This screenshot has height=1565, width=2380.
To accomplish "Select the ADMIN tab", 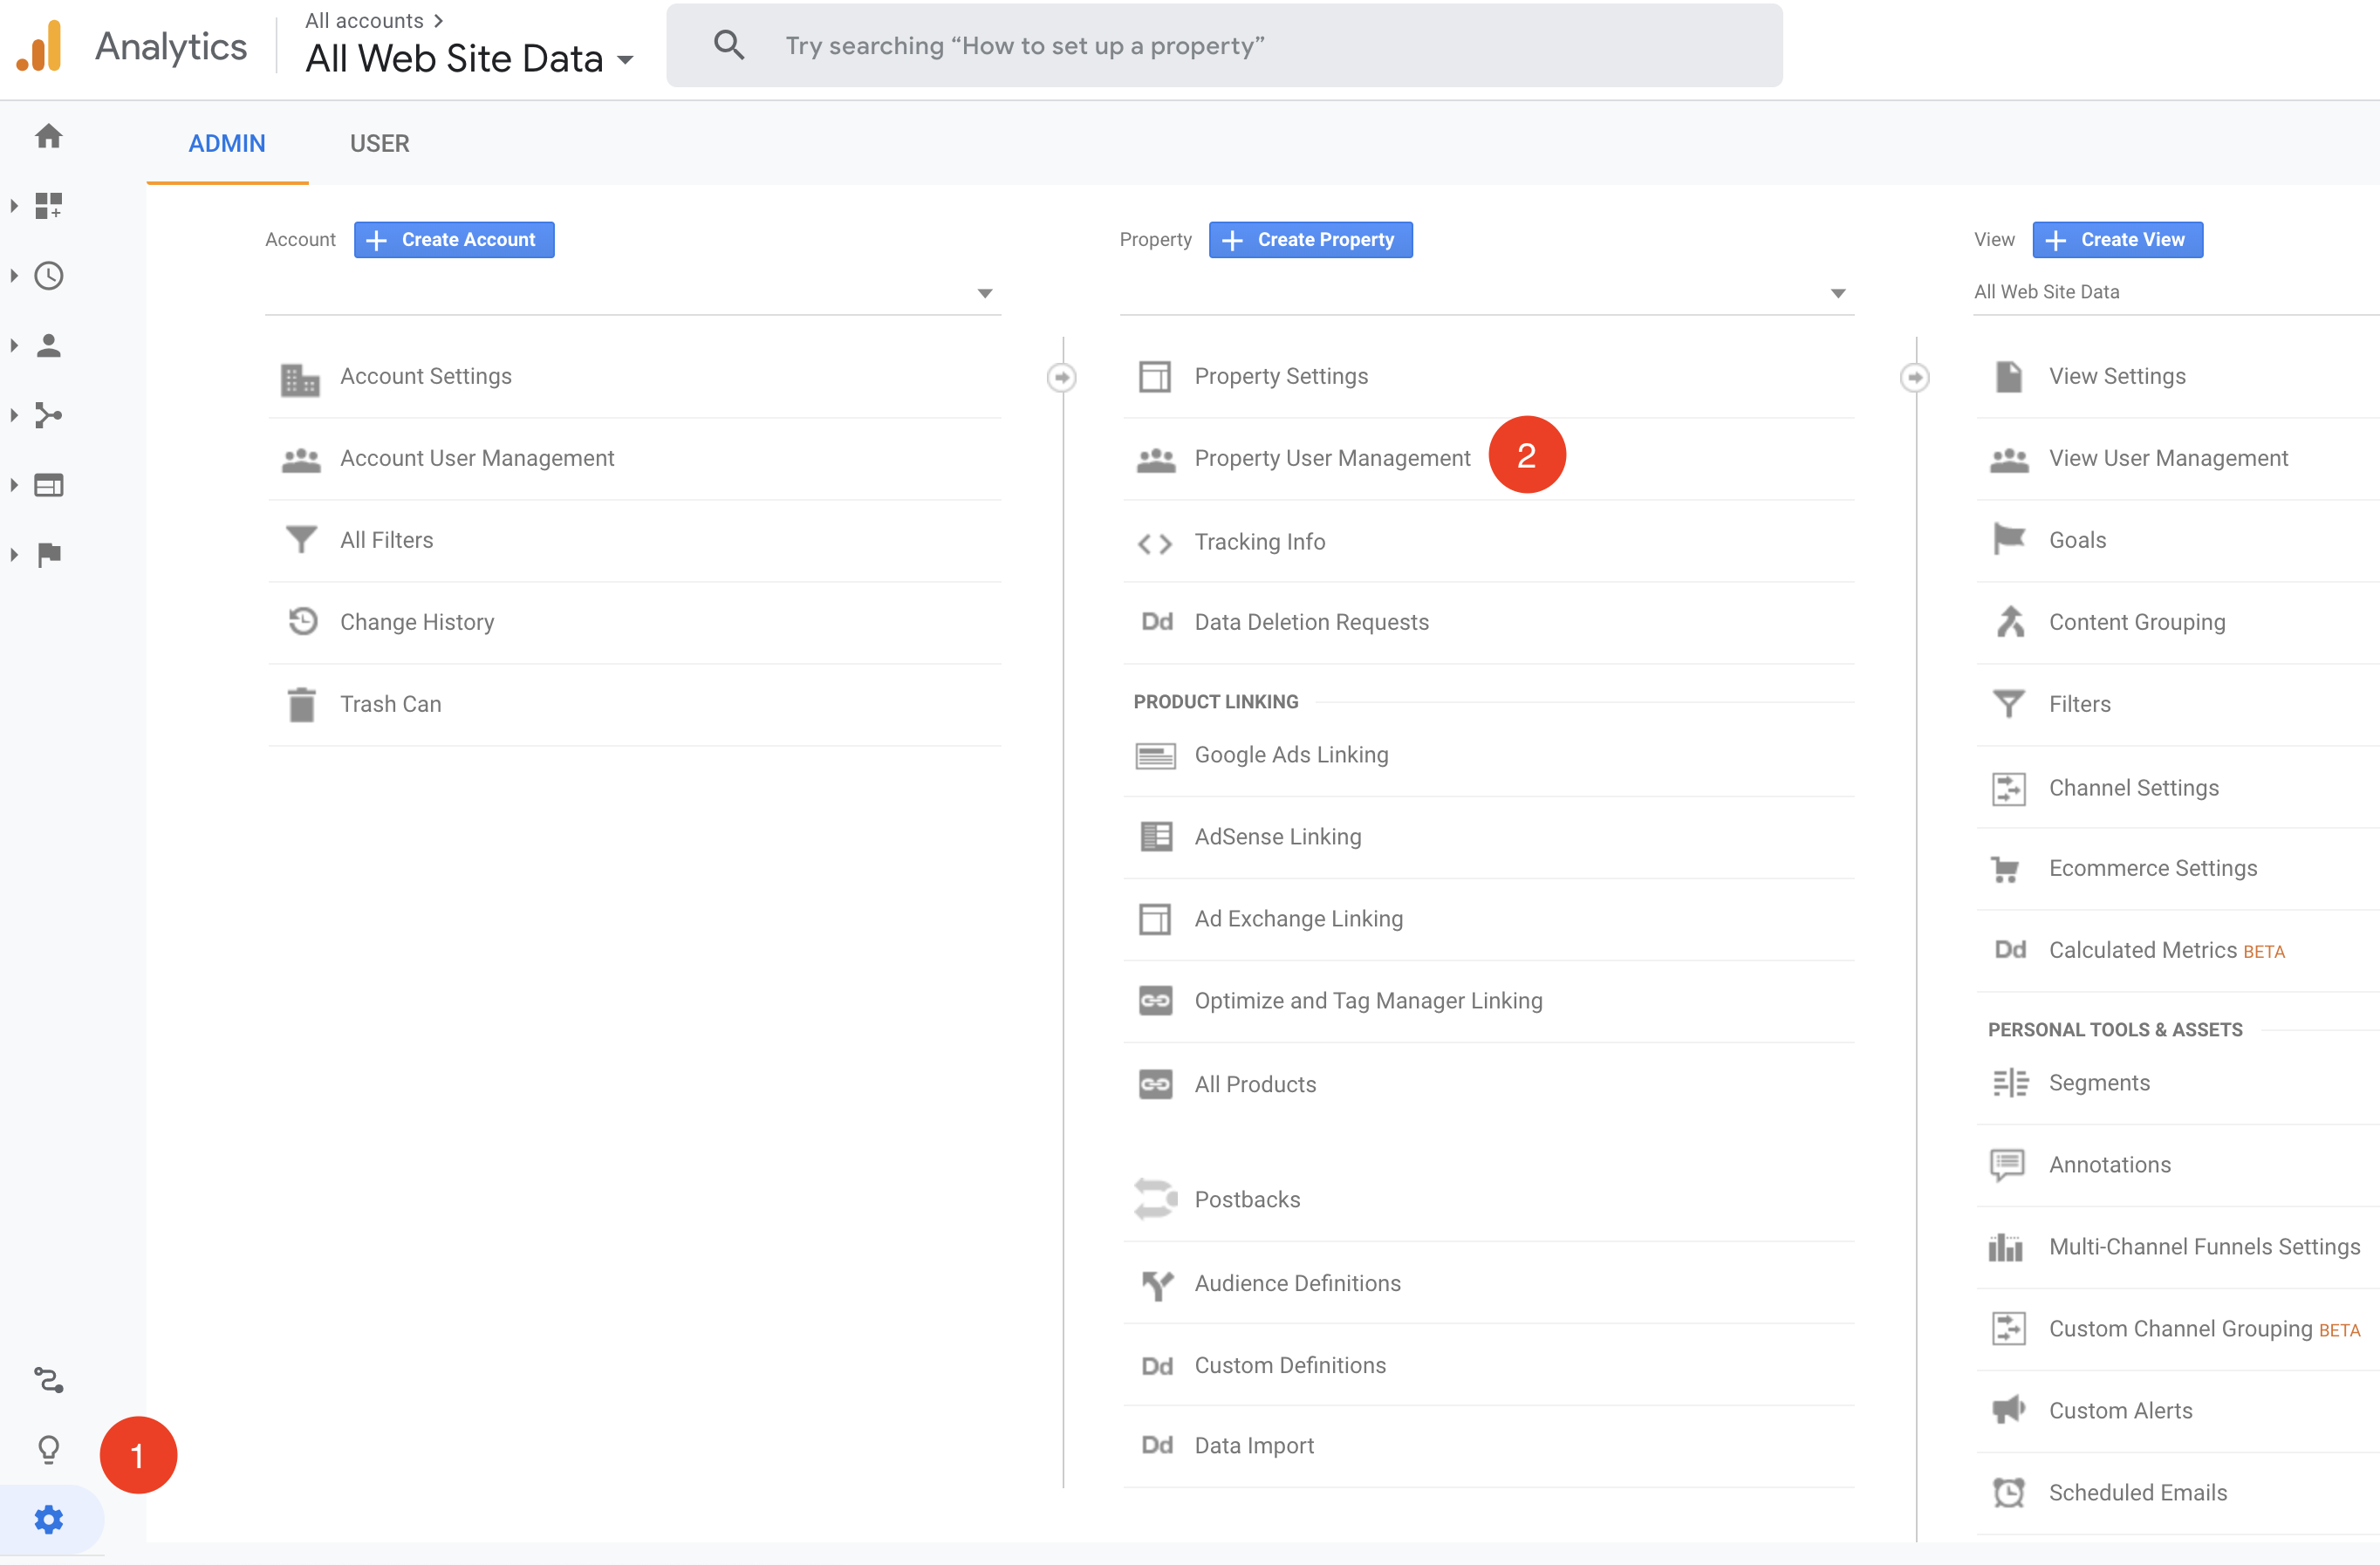I will (x=227, y=143).
